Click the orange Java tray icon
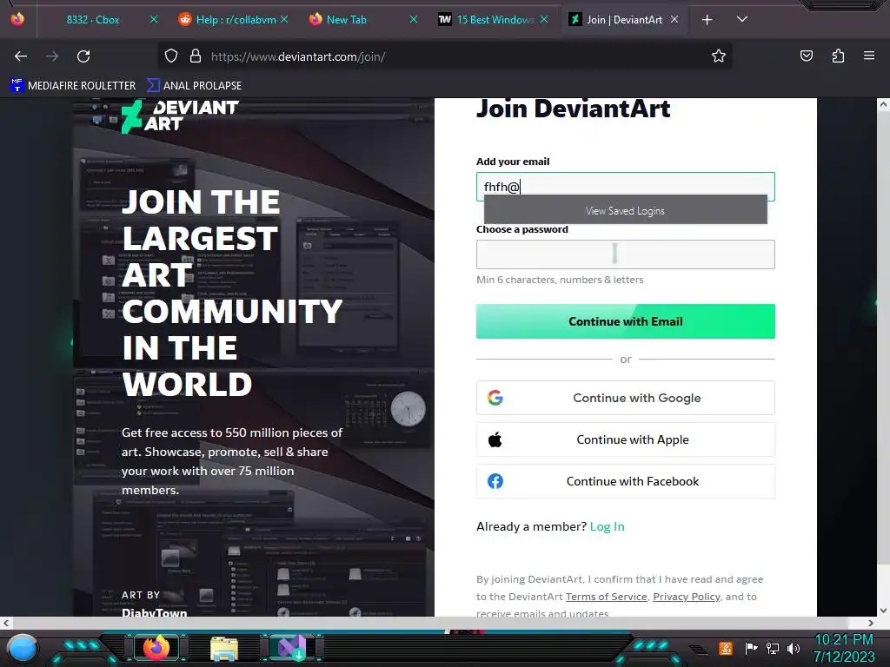Viewport: 890px width, 667px height. coord(726,648)
